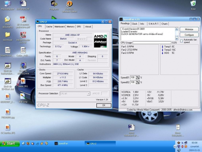This screenshot has height=152, width=202.
Task: Open the Programy desktop shortcut
Action: [x=54, y=6]
